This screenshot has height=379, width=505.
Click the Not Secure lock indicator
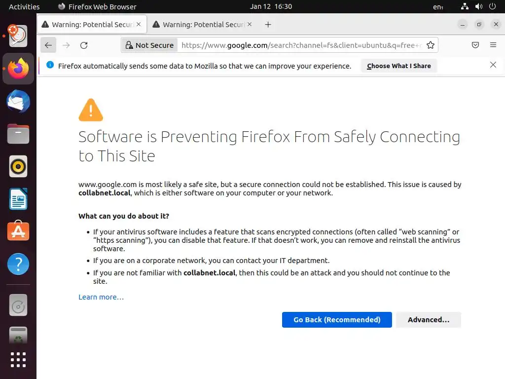click(149, 45)
